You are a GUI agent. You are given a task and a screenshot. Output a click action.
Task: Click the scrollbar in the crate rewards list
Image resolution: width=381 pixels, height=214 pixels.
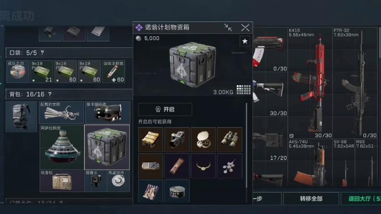[246, 145]
